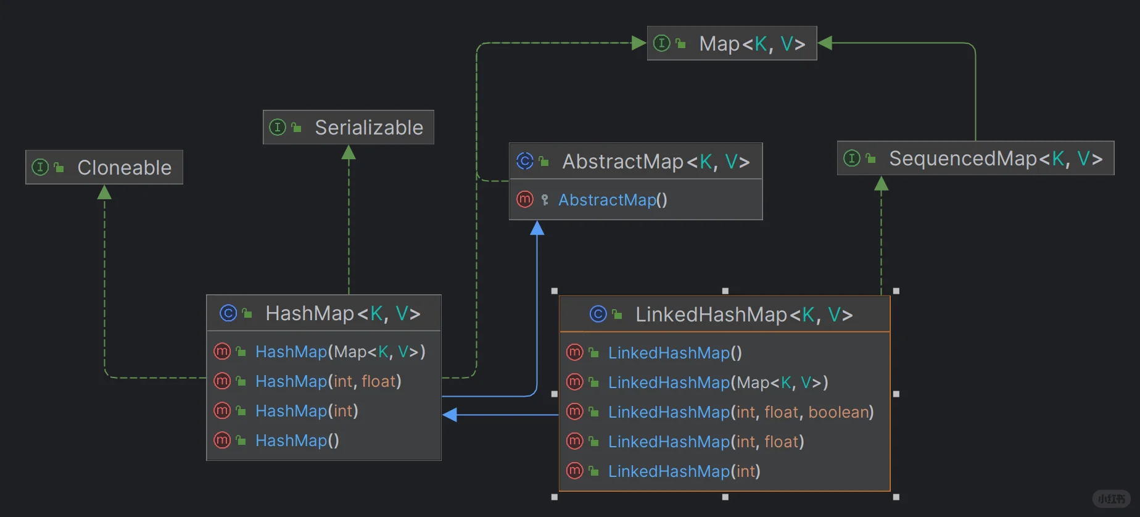The height and width of the screenshot is (517, 1140).
Task: Click the Serializable interface icon
Action: [278, 127]
